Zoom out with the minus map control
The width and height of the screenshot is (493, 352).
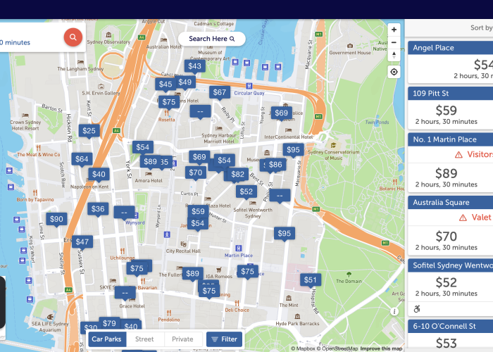pyautogui.click(x=394, y=42)
